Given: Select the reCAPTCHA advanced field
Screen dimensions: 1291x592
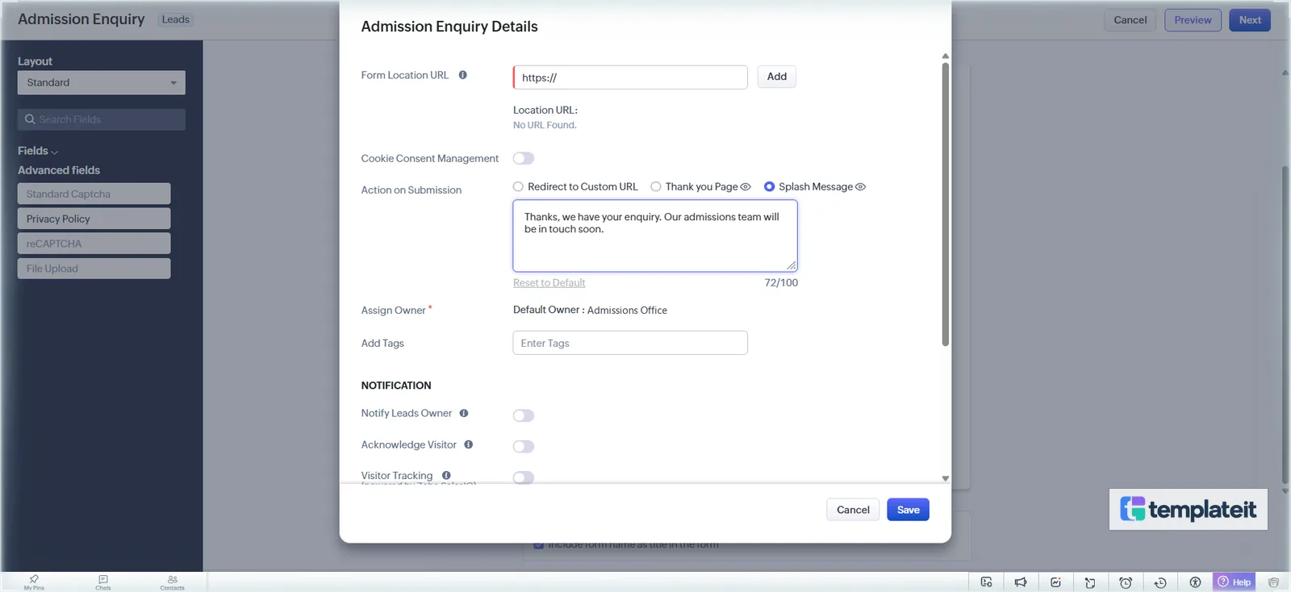Looking at the screenshot, I should pyautogui.click(x=94, y=244).
